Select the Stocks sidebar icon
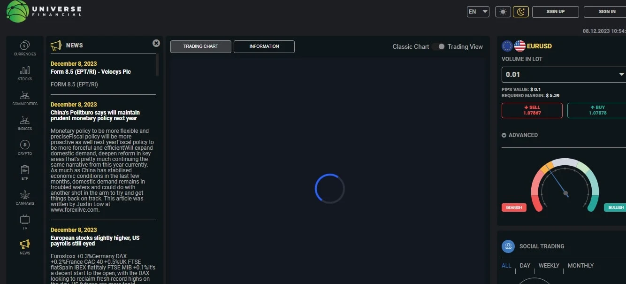Viewport: 626px width, 284px height. [x=25, y=70]
